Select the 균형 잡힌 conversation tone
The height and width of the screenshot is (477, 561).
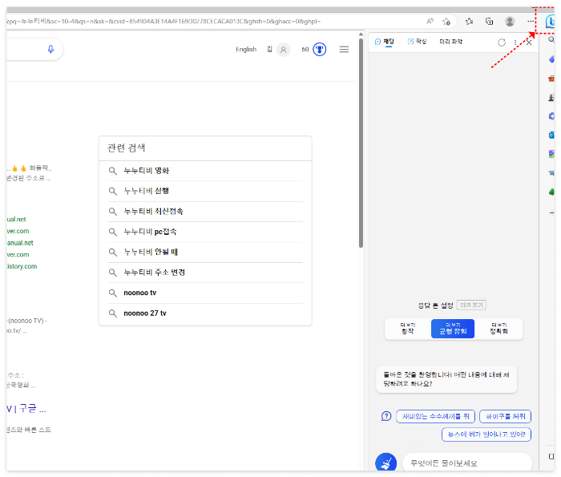coord(453,329)
